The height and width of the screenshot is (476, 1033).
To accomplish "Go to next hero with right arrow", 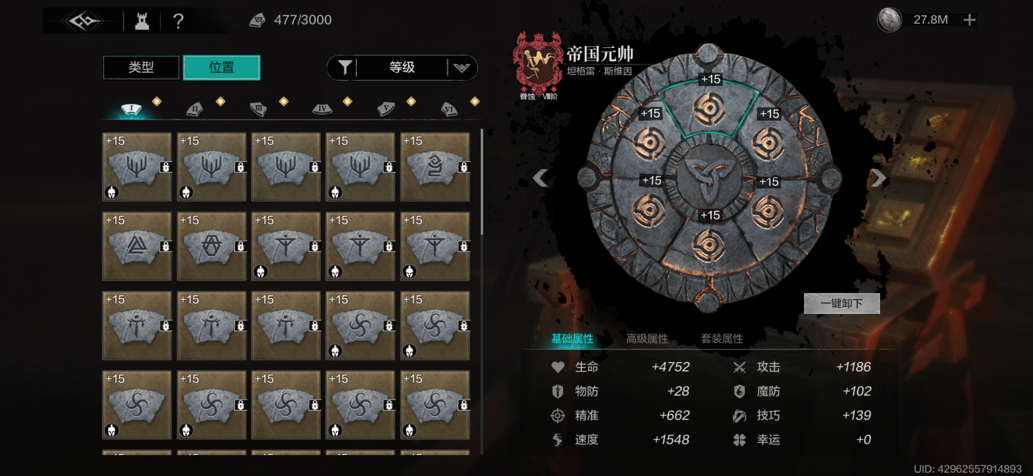I will pos(878,178).
